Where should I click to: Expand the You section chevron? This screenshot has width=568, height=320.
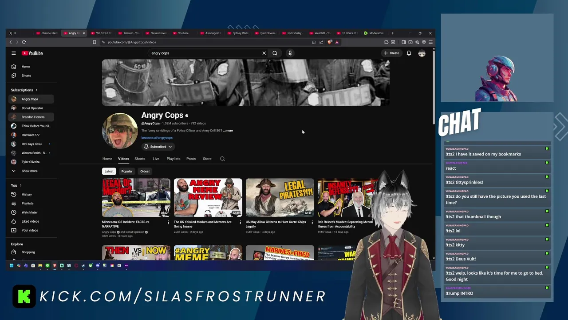click(x=20, y=185)
